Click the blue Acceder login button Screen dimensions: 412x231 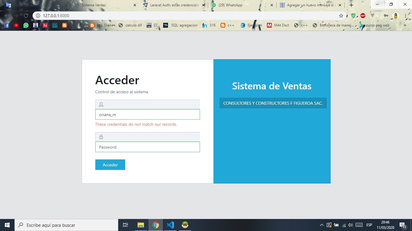coord(110,165)
